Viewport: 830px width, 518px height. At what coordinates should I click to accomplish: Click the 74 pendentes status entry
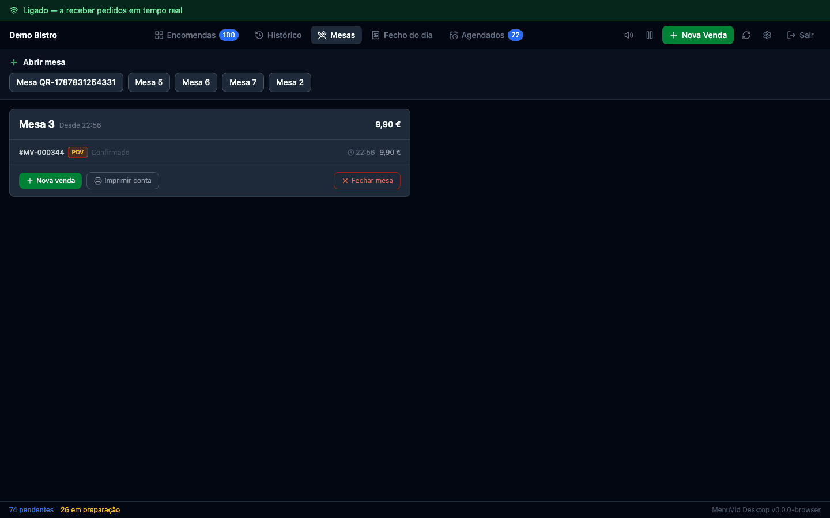point(31,510)
